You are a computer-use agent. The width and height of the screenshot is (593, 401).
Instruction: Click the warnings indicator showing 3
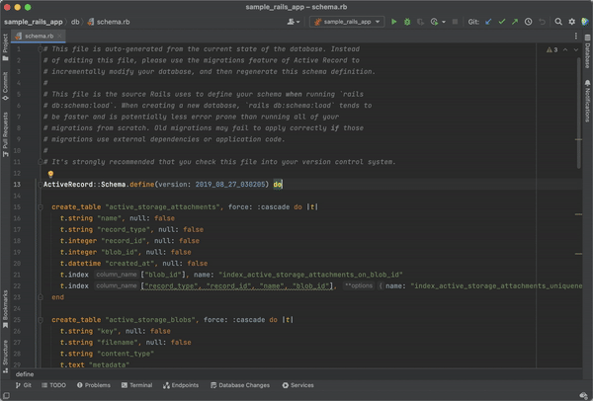tap(552, 48)
